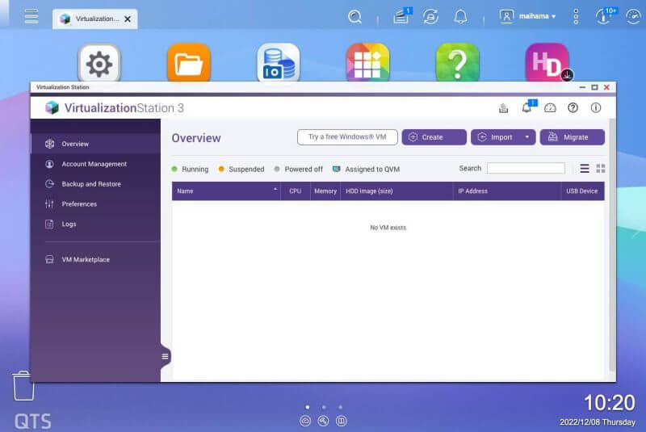
Task: Switch to list view mode
Action: (x=584, y=169)
